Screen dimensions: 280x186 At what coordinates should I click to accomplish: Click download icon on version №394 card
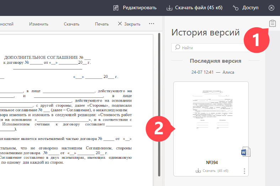pyautogui.click(x=198, y=170)
